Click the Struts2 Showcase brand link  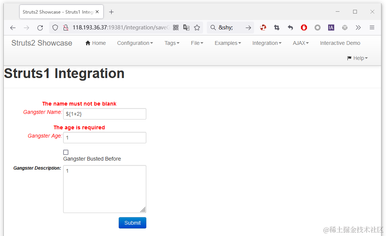42,43
